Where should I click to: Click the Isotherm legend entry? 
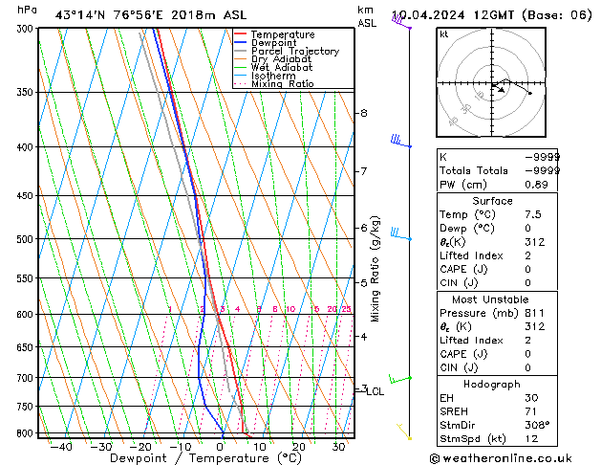tap(265, 76)
